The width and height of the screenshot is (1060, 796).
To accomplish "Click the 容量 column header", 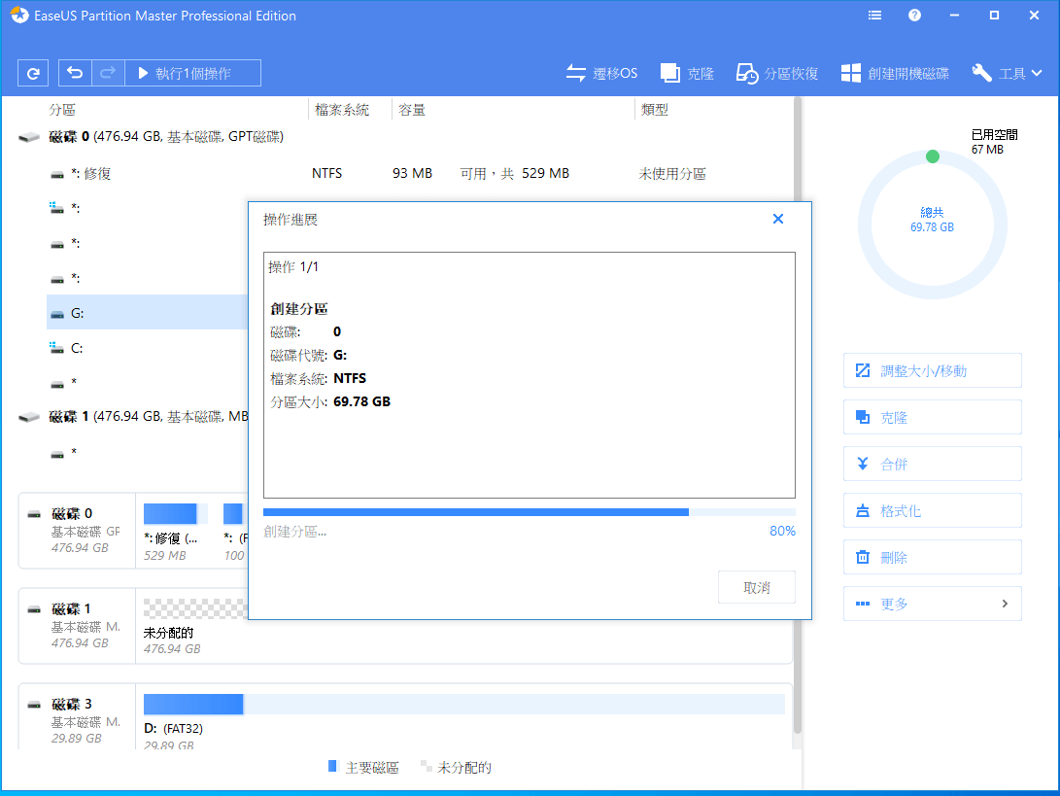I will point(412,110).
